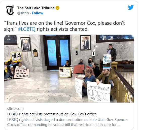Click 'err on the side of kindness' sign
The height and width of the screenshot is (130, 150).
(99, 92)
